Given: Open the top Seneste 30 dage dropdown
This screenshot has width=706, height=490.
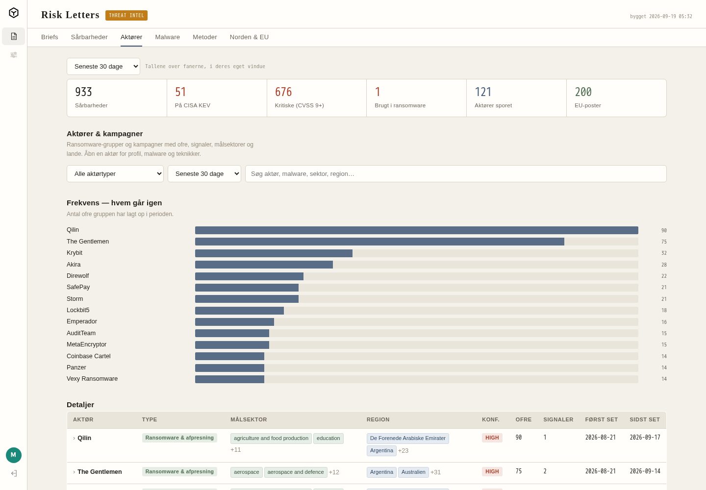Looking at the screenshot, I should (x=103, y=67).
